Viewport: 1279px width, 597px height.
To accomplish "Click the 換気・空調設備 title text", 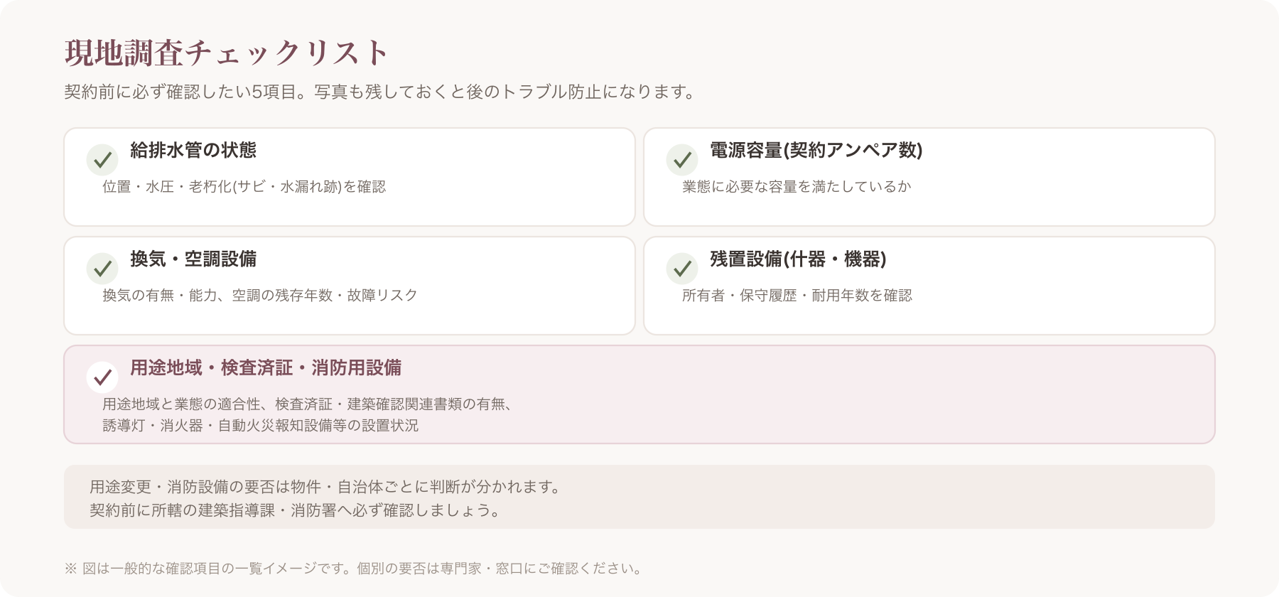I will [193, 259].
